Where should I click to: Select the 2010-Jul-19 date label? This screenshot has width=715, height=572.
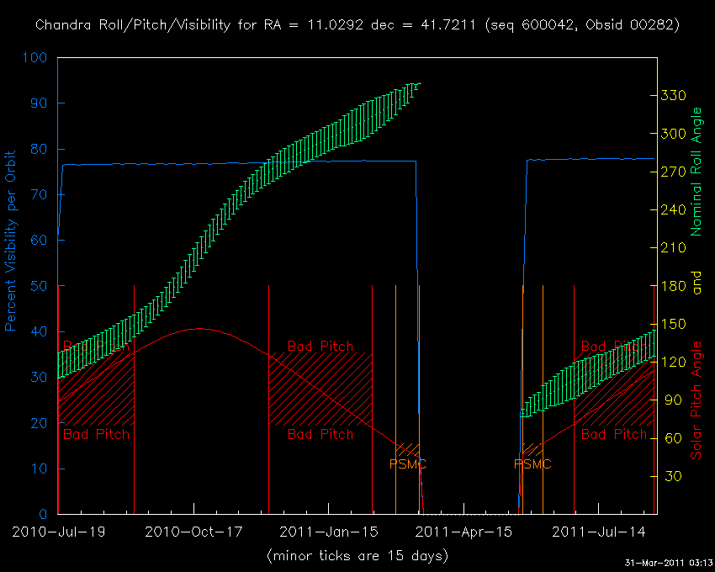[x=57, y=532]
